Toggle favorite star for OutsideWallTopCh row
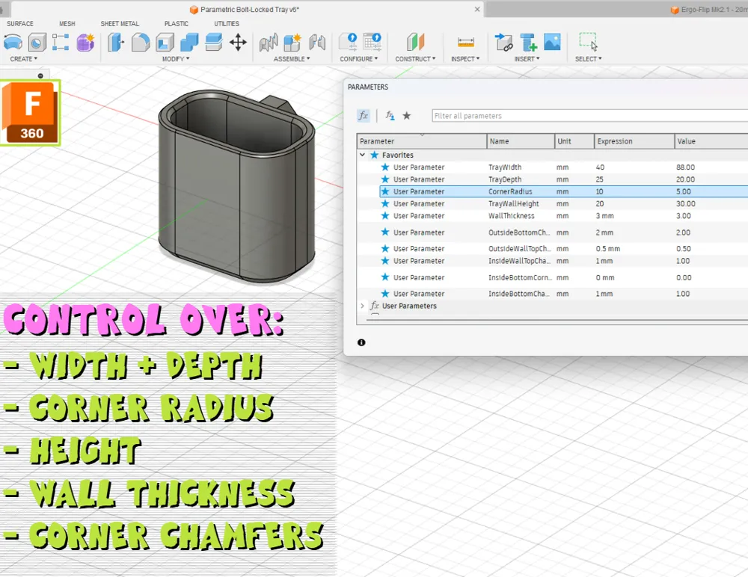This screenshot has width=748, height=577. tap(385, 248)
